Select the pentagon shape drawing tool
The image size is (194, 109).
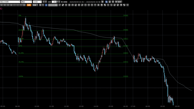click(85, 5)
